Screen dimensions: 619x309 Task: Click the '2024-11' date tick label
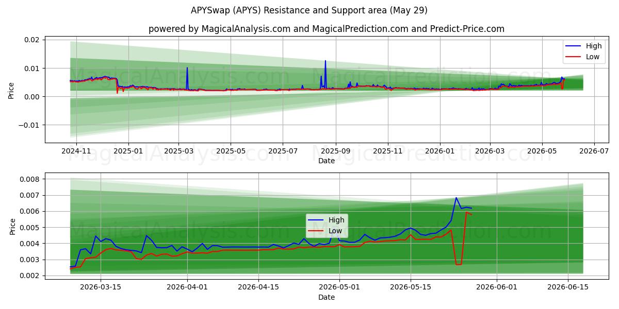(x=76, y=152)
